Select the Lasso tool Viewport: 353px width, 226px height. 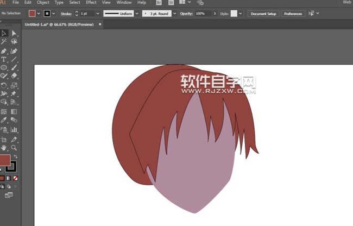[x=14, y=41]
